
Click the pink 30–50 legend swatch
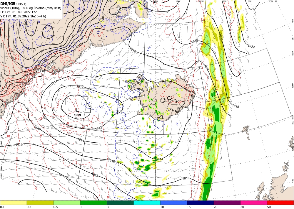[254, 203]
